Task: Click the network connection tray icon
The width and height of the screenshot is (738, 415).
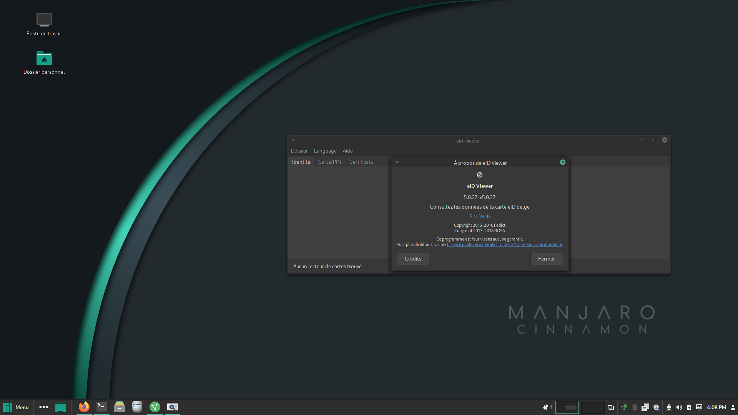Action: coord(669,407)
